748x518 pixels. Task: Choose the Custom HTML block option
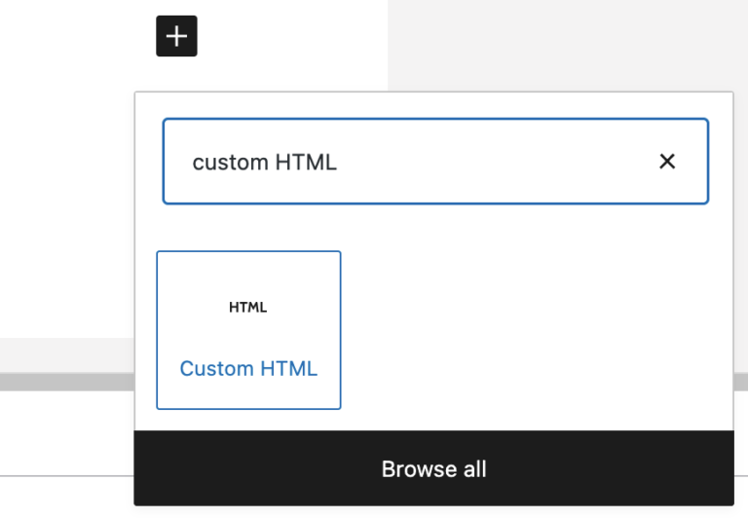coord(248,330)
